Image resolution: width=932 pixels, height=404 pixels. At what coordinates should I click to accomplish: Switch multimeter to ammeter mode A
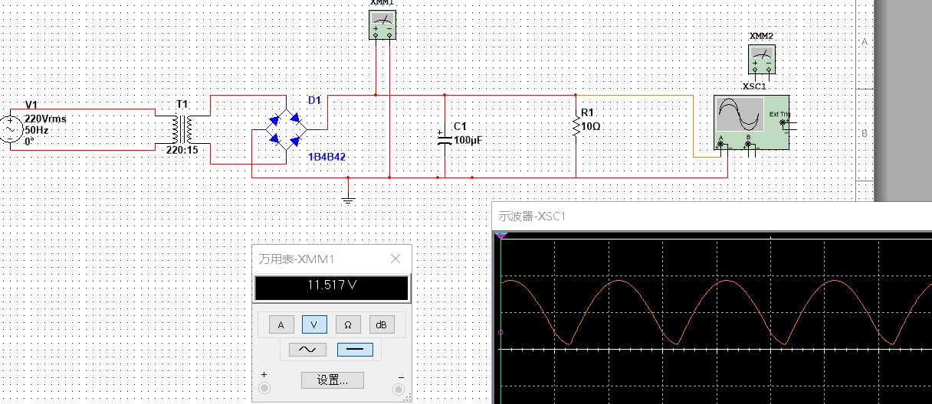point(281,325)
